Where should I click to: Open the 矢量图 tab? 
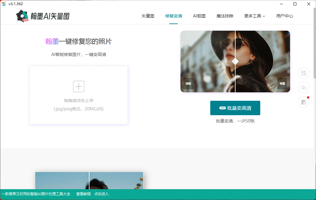point(148,16)
